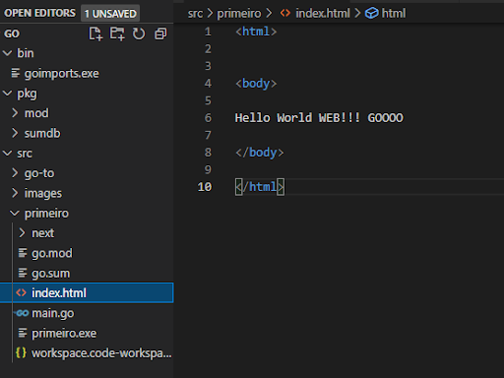Expand the next folder
This screenshot has width=504, height=378.
pyautogui.click(x=22, y=233)
